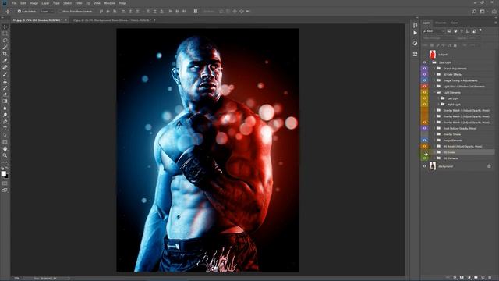
Task: Open the Adjustments panel icon
Action: (415, 44)
